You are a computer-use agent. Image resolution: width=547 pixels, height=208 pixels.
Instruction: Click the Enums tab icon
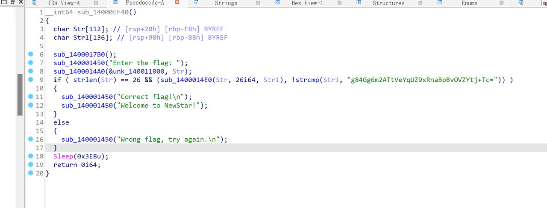coord(439,3)
